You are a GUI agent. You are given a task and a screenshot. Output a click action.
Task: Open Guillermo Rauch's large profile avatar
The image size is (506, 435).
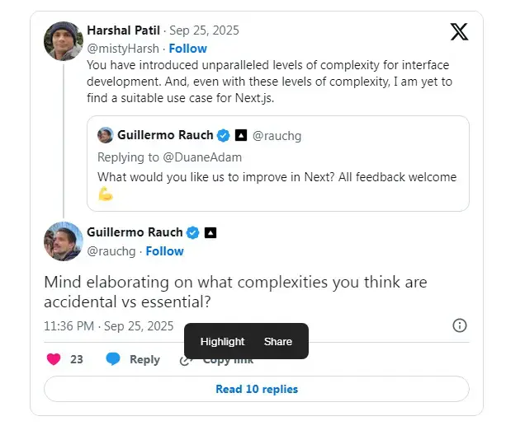pyautogui.click(x=64, y=241)
